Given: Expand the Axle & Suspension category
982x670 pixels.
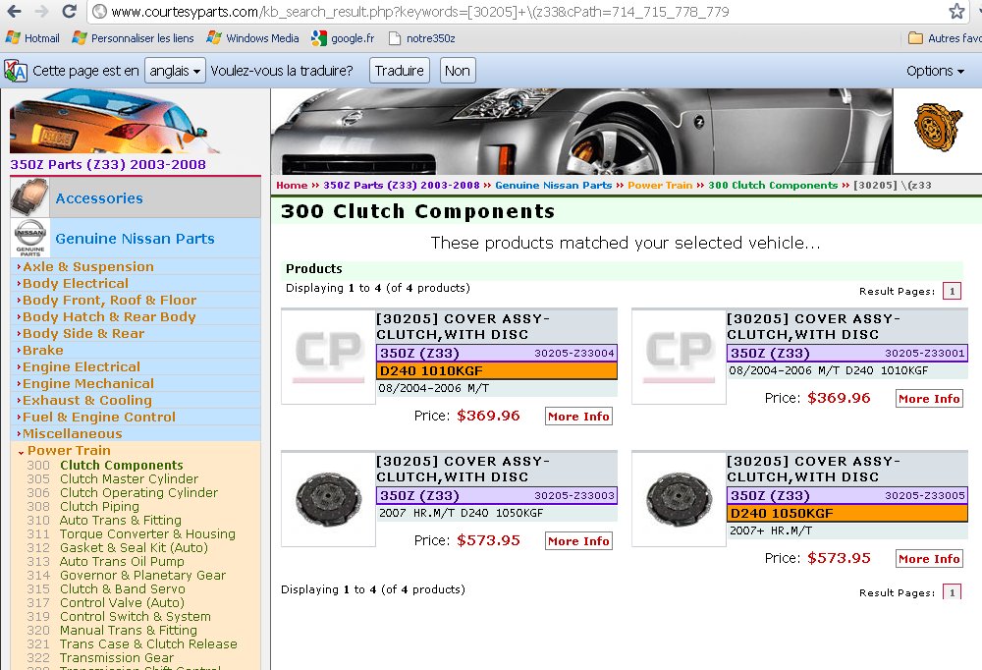Looking at the screenshot, I should coord(85,266).
